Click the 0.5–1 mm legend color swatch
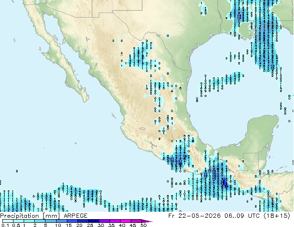The height and width of the screenshot is (227, 294). (19, 221)
